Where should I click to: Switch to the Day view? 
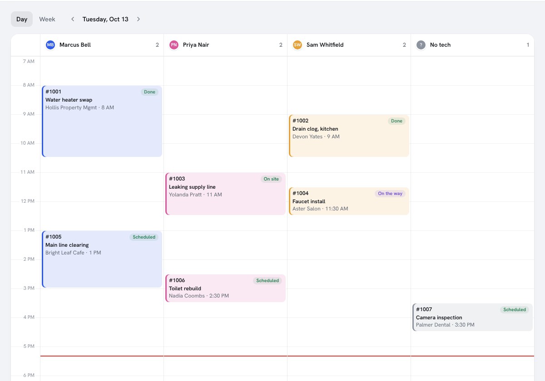tap(22, 19)
